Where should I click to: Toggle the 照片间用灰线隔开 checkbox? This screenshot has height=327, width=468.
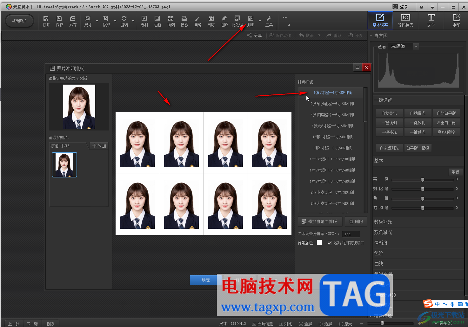pos(330,243)
